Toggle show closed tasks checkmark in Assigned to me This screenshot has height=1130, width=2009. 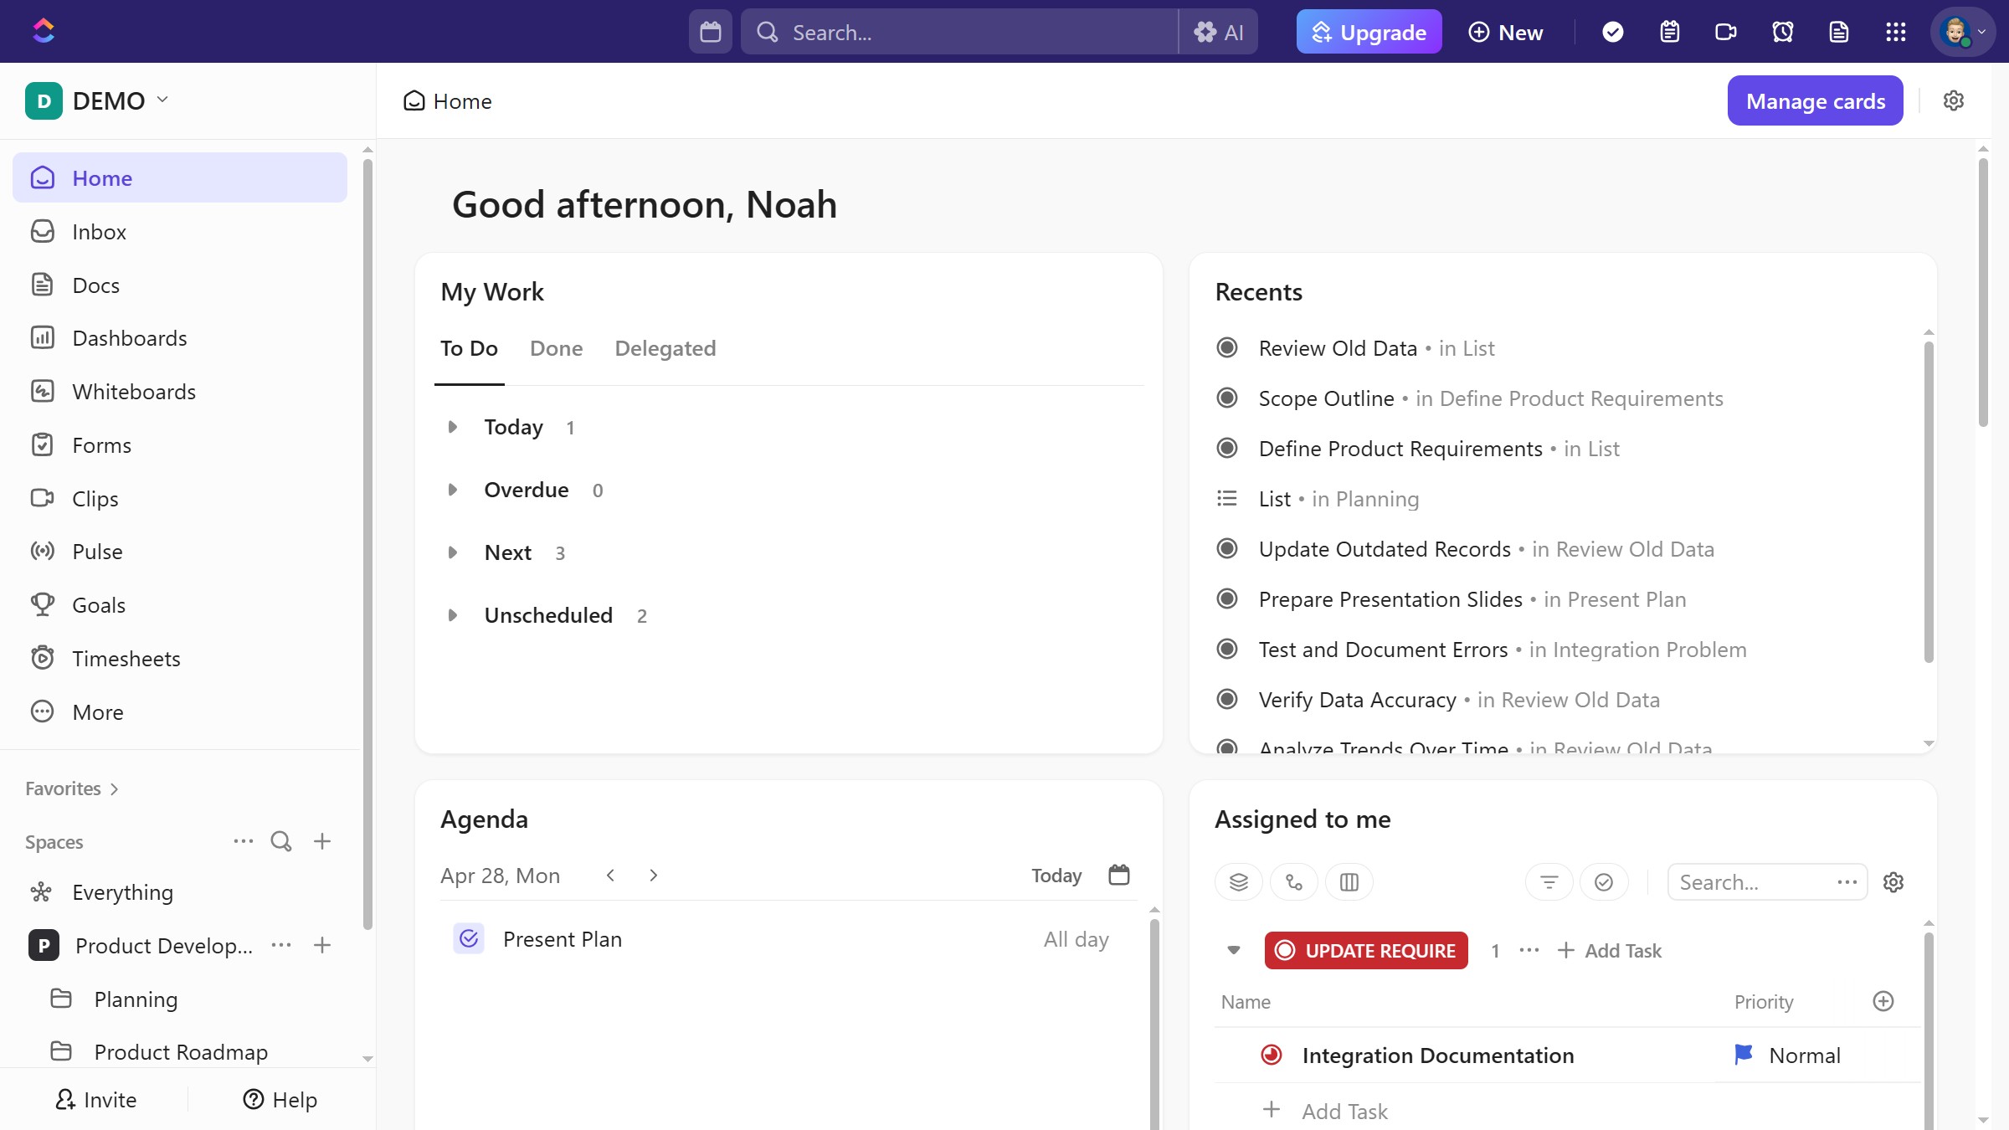[1603, 882]
